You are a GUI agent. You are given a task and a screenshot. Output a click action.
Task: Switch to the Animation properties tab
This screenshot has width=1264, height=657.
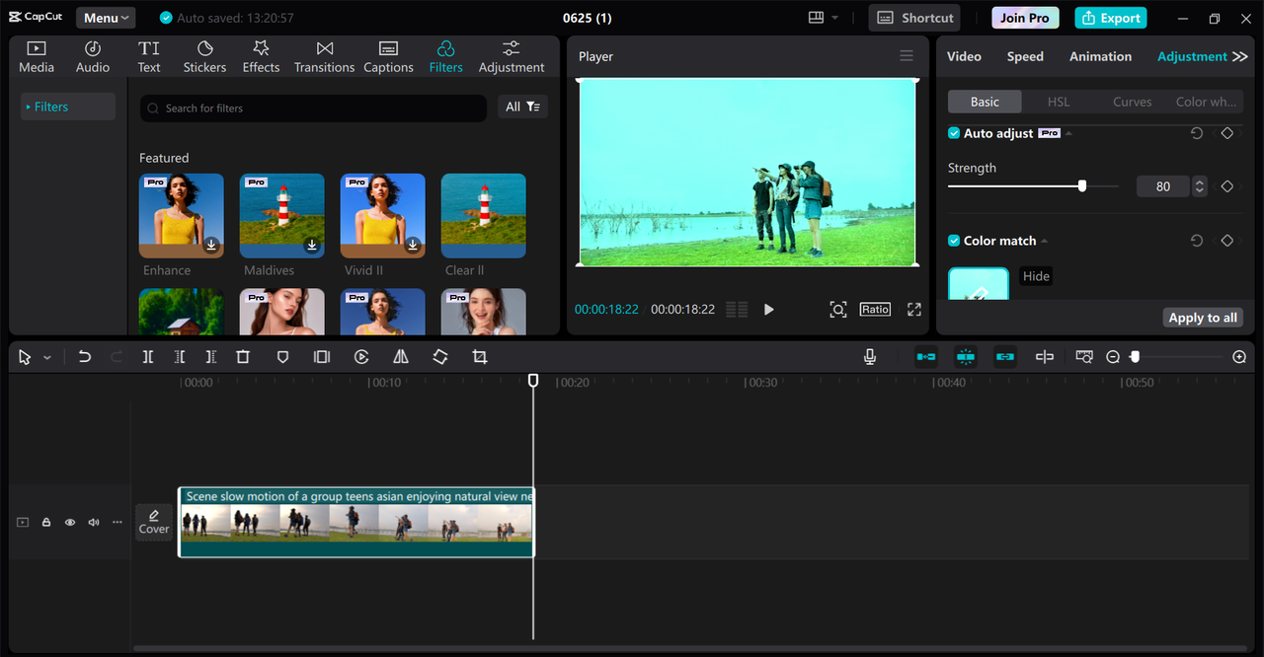coord(1100,56)
